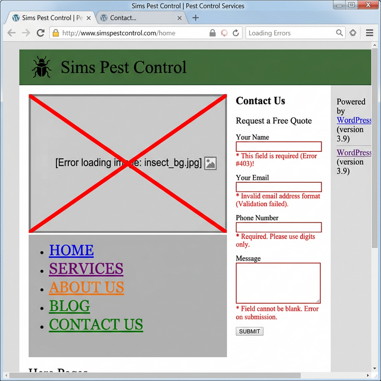
Task: Click the beetle logo in the site header
Action: coord(42,67)
